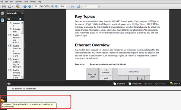The height and width of the screenshot is (110, 181).
Task: Open the File menu
Action: pos(2,2)
